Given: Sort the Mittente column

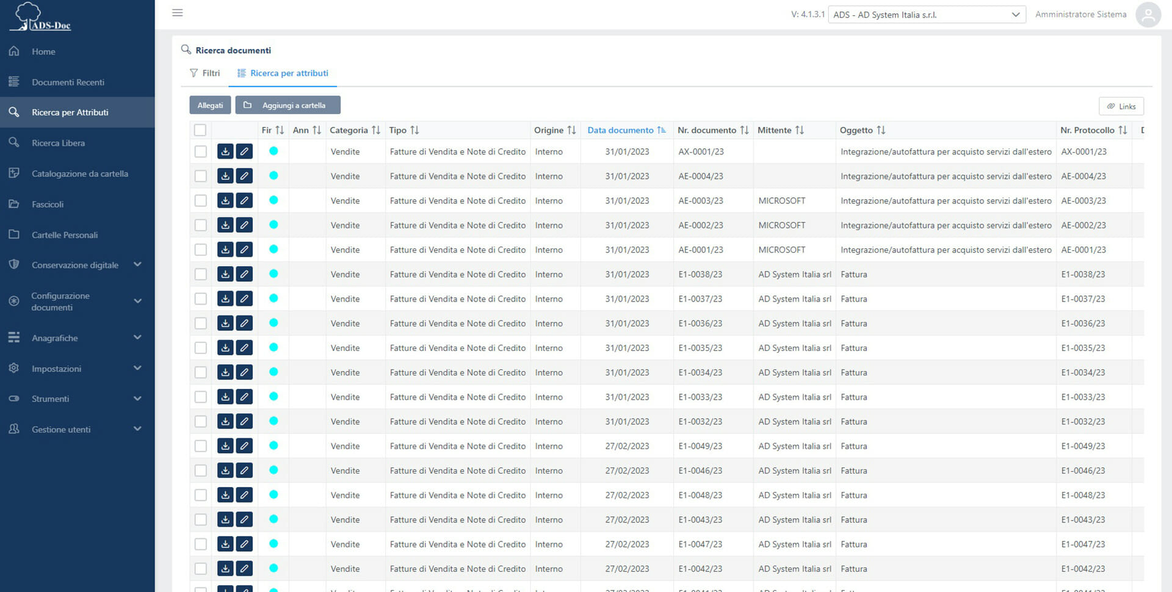Looking at the screenshot, I should (x=799, y=130).
